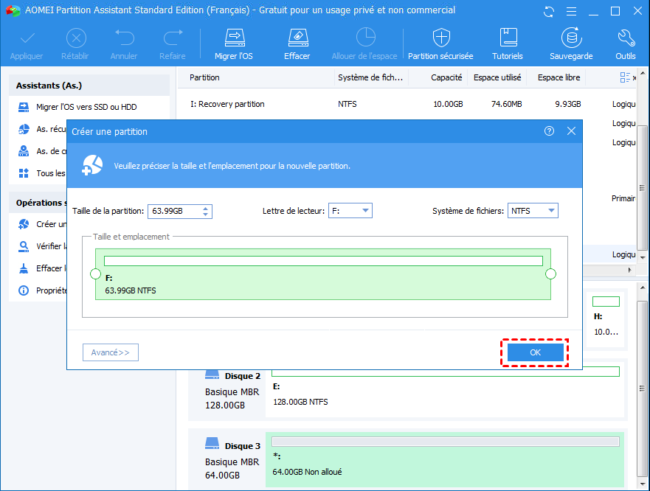Image resolution: width=650 pixels, height=491 pixels.
Task: Click the Migrer l'OS toolbar icon
Action: 234,38
